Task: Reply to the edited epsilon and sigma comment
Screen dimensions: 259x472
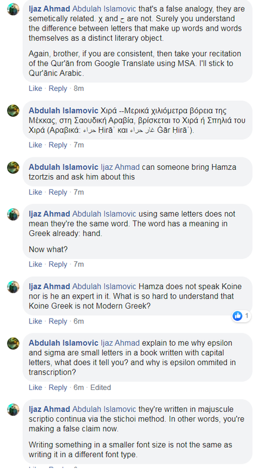Action: click(58, 388)
